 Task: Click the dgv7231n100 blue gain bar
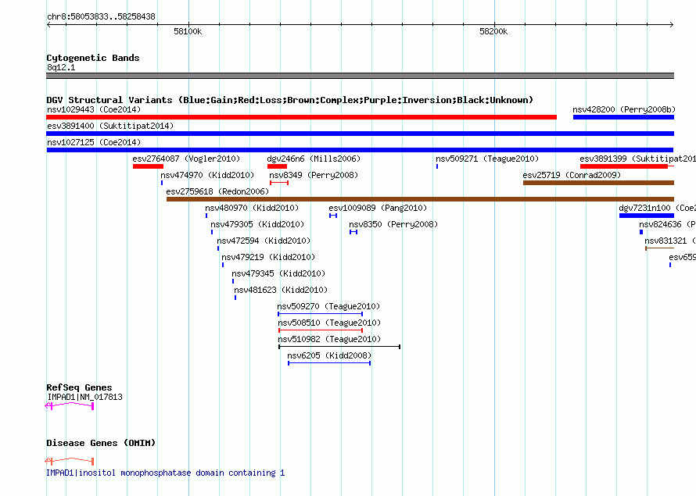tap(646, 216)
